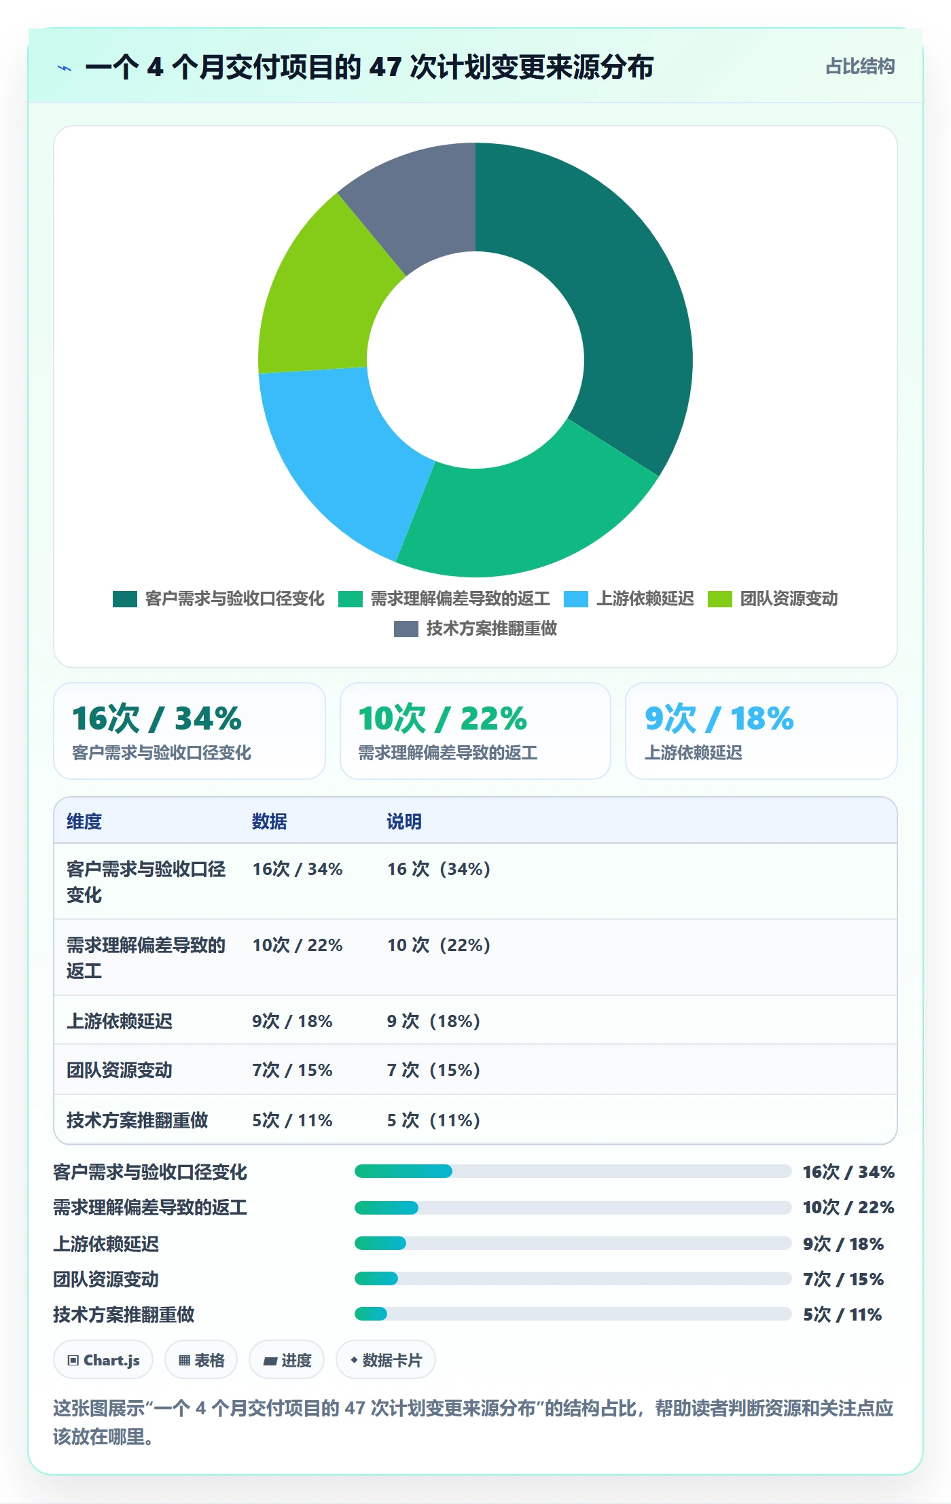Click the 客户需求与验收口径变化 progress bar
The height and width of the screenshot is (1504, 951).
point(573,1171)
